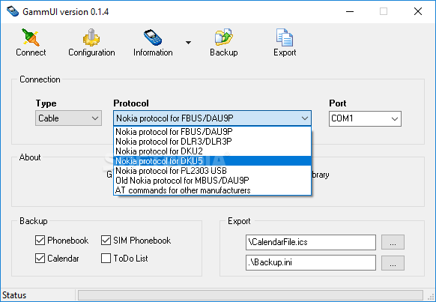The height and width of the screenshot is (302, 436).
Task: Uncheck the SIM Phonebook checkbox
Action: pos(106,241)
